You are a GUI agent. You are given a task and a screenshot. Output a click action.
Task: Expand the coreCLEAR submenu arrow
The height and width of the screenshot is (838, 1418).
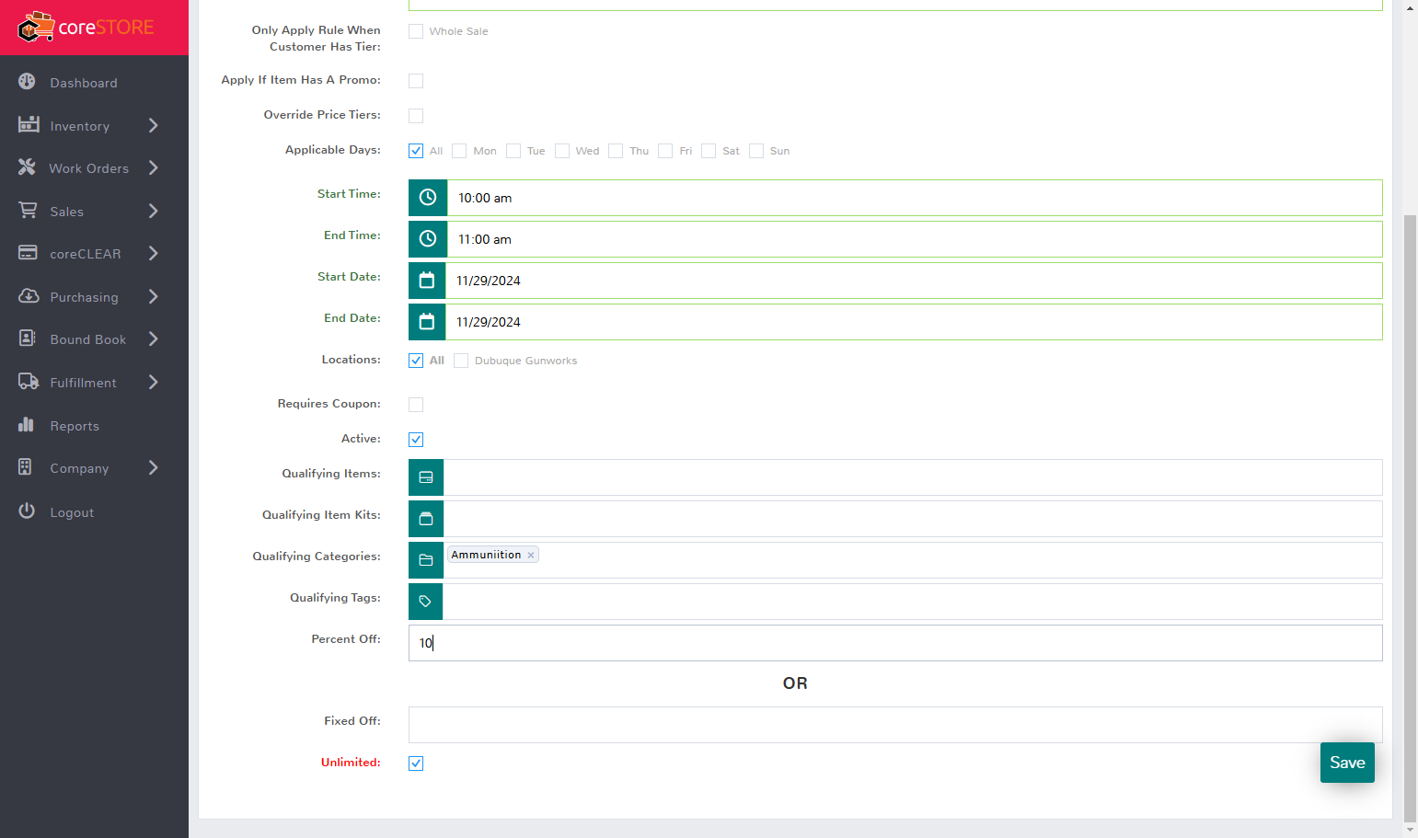(x=154, y=253)
